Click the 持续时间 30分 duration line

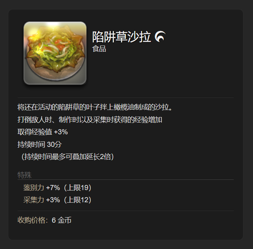40,145
